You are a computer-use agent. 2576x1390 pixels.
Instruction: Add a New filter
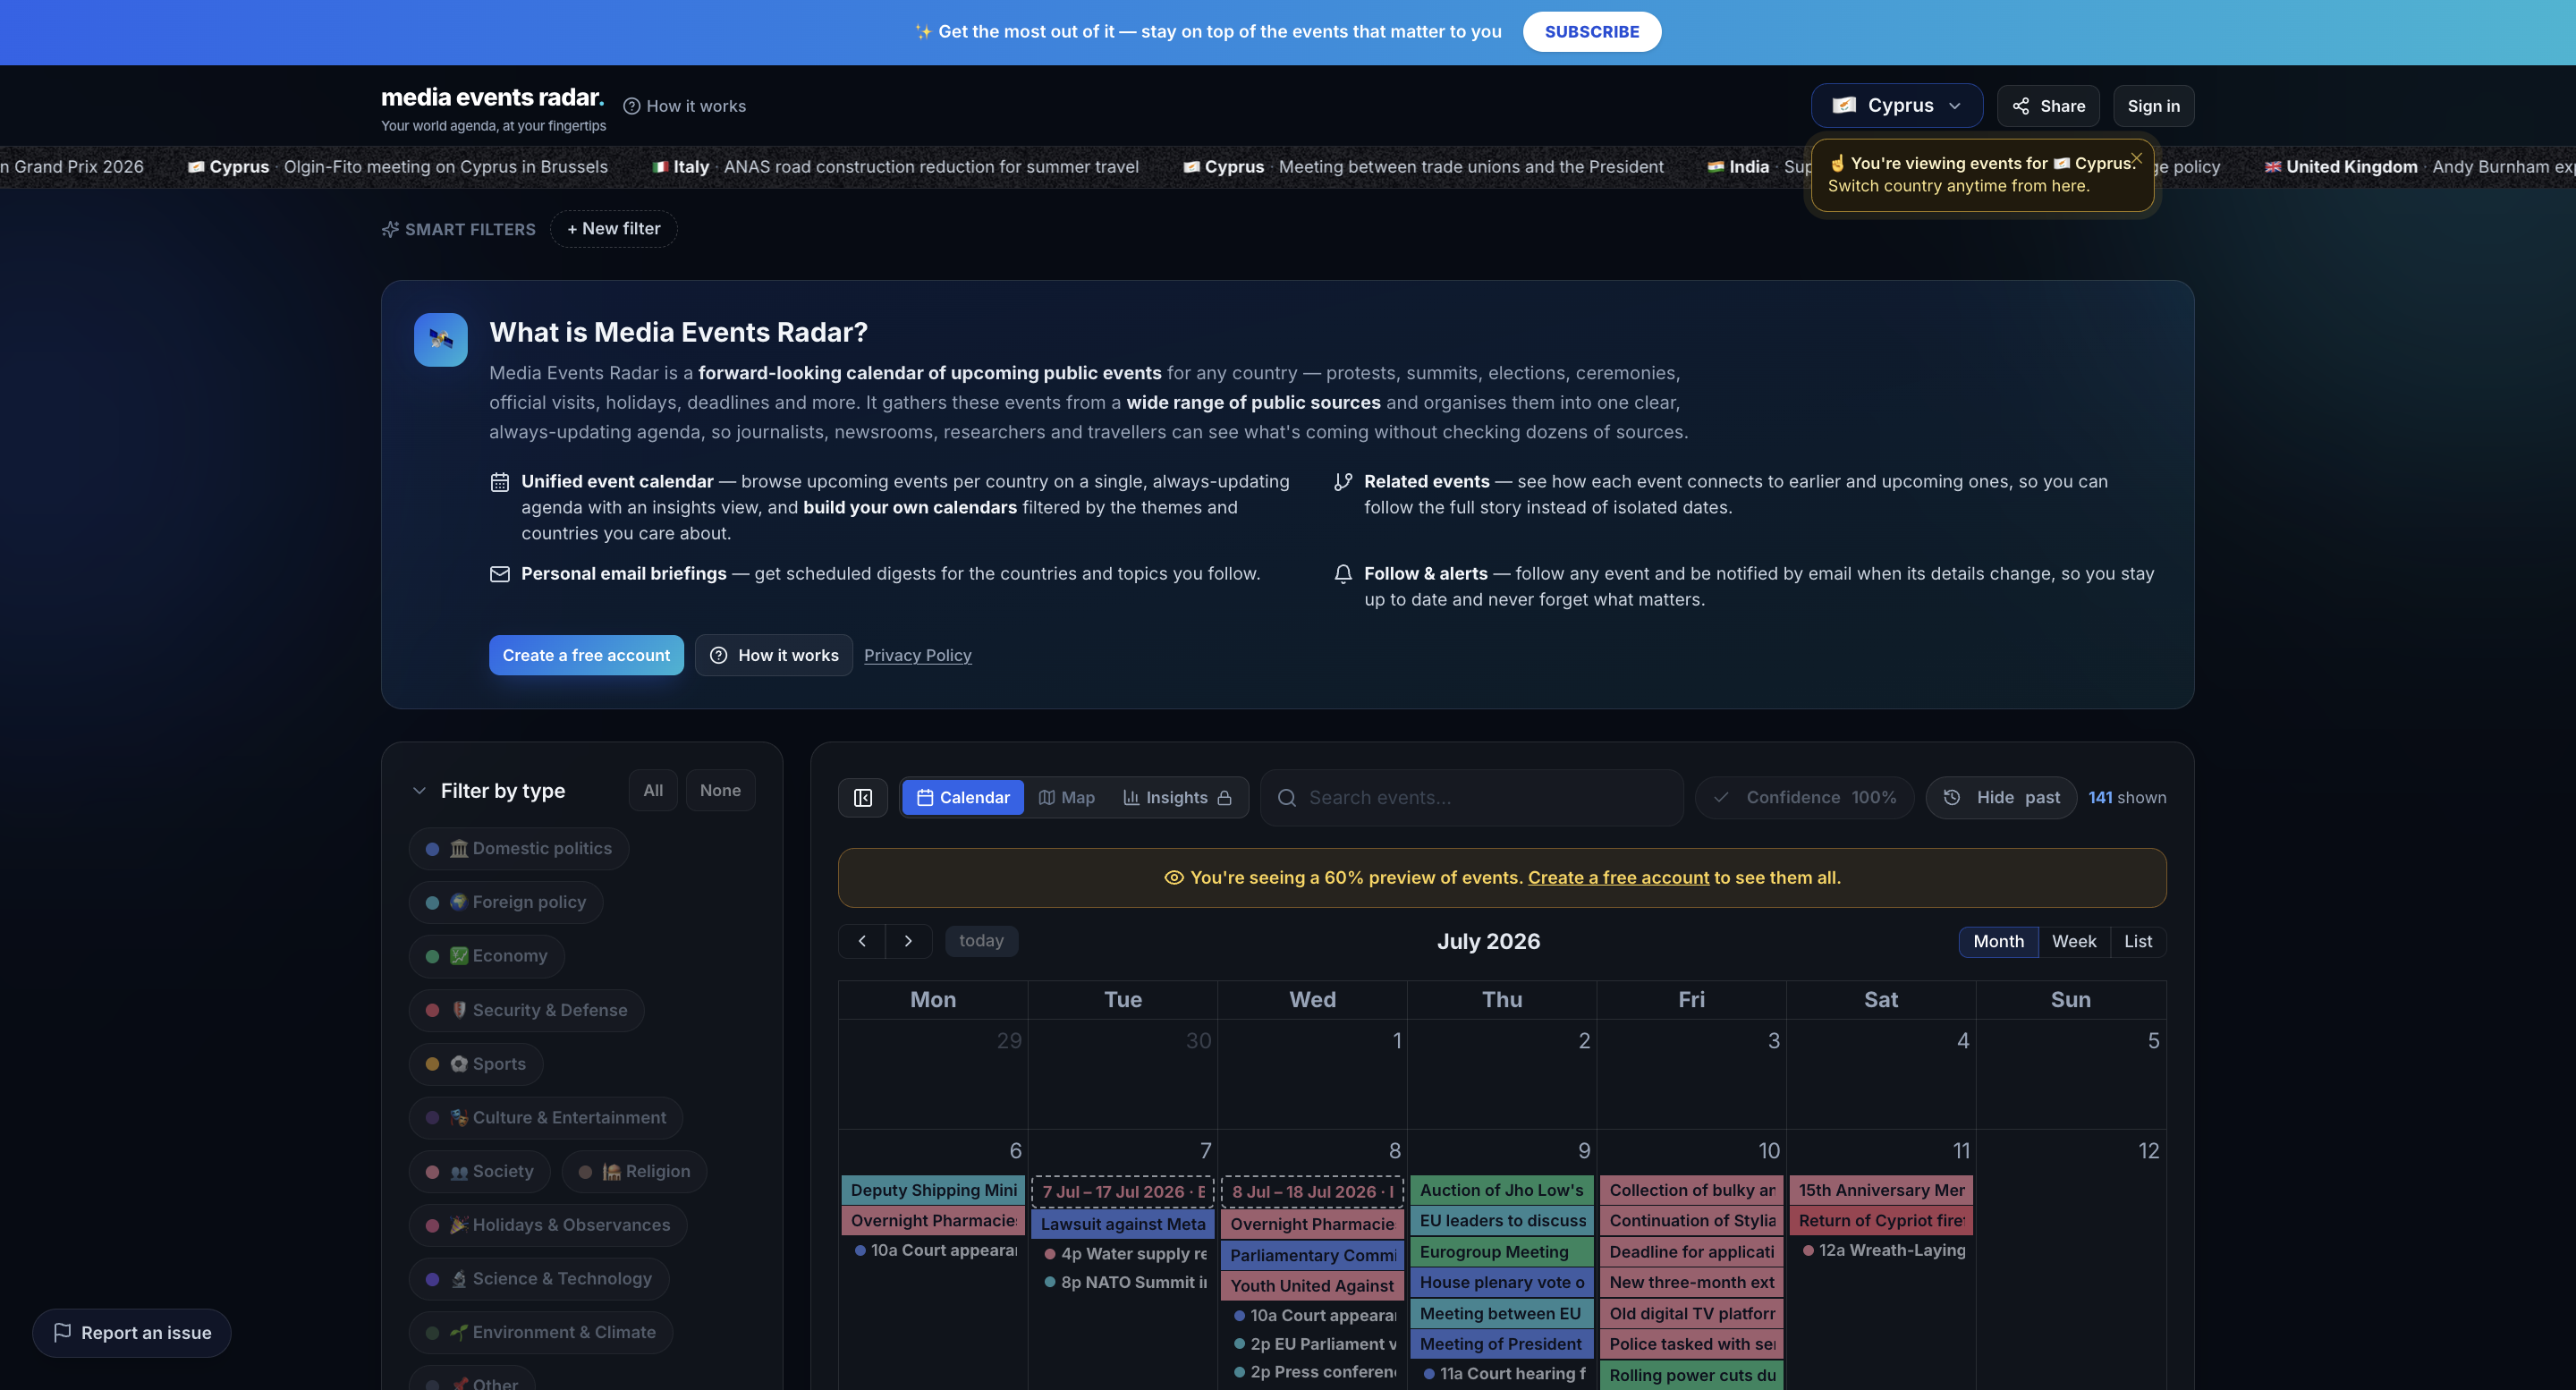coord(614,229)
